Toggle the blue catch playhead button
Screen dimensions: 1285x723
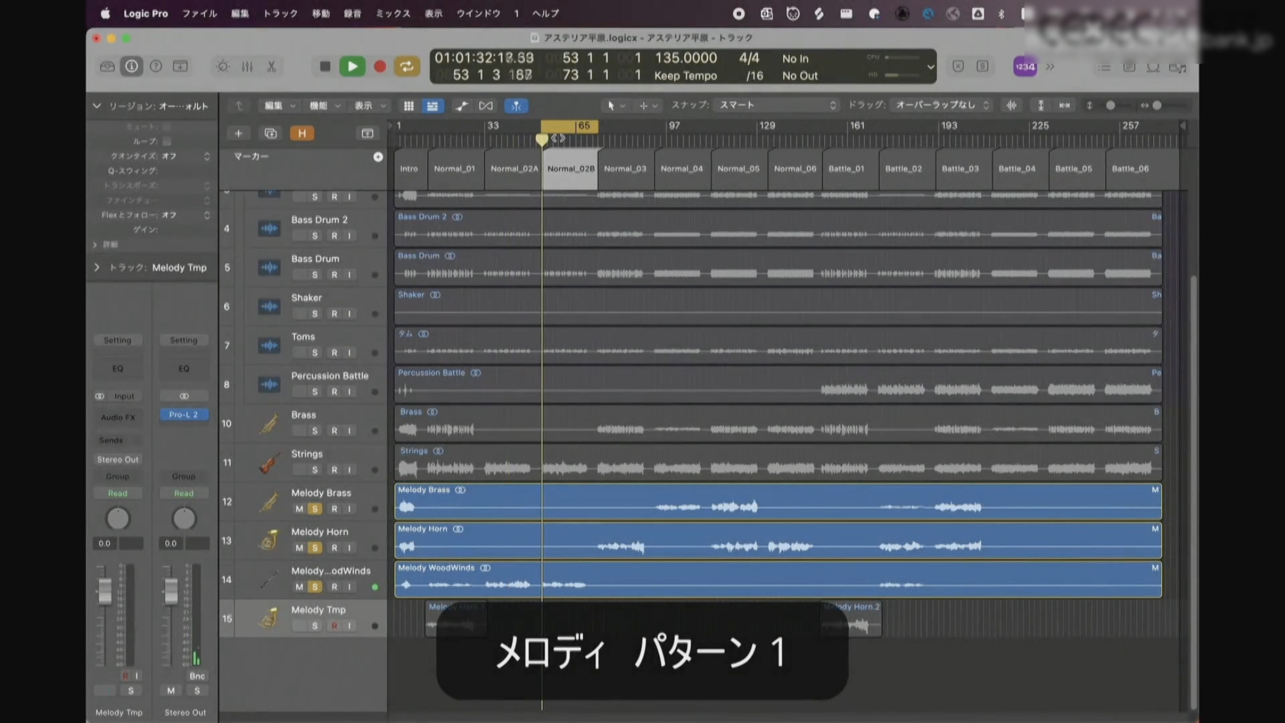516,106
